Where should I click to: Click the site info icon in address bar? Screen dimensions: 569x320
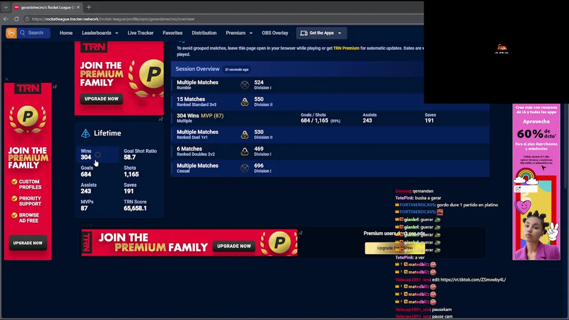click(x=27, y=19)
